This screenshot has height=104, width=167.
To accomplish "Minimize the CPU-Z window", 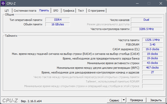I will pyautogui.click(x=137, y=3).
